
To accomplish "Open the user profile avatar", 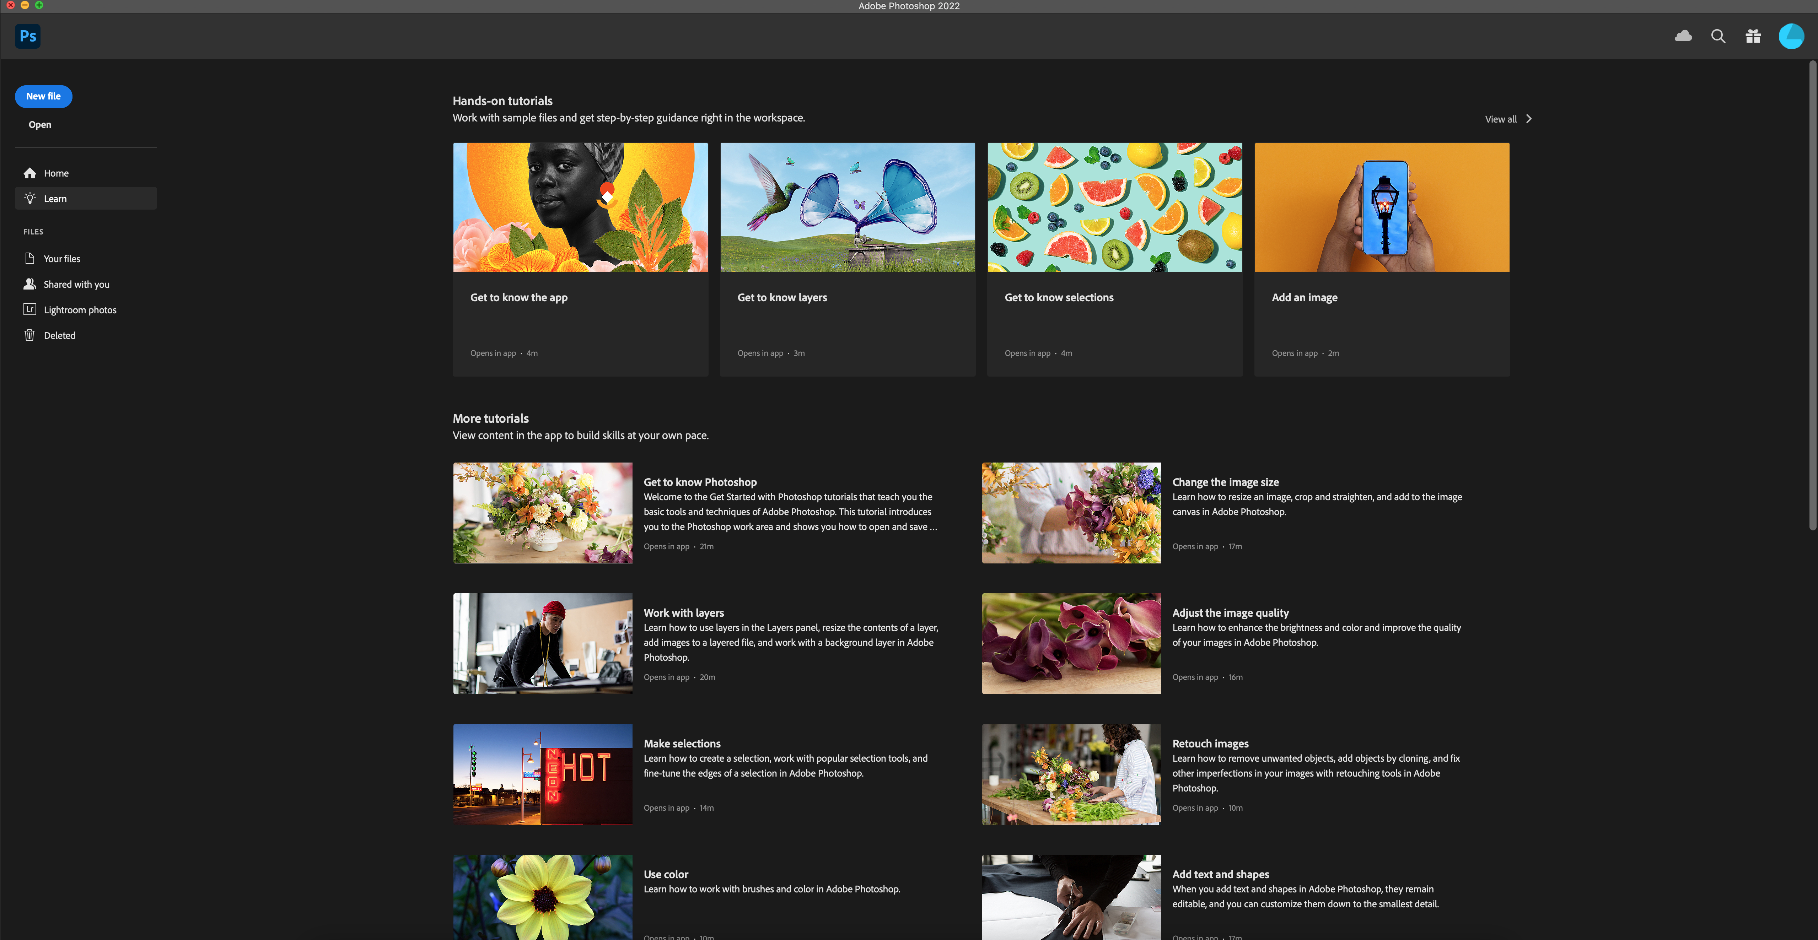I will pos(1791,36).
